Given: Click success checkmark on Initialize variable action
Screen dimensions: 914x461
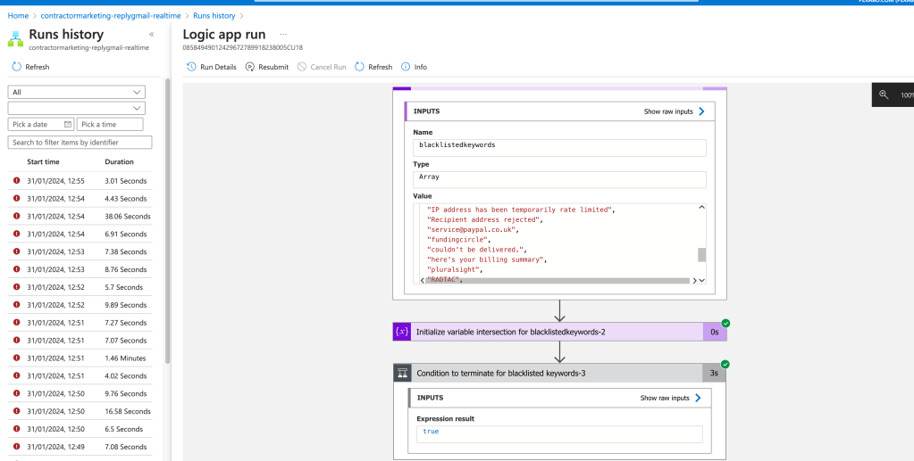Looking at the screenshot, I should point(725,323).
